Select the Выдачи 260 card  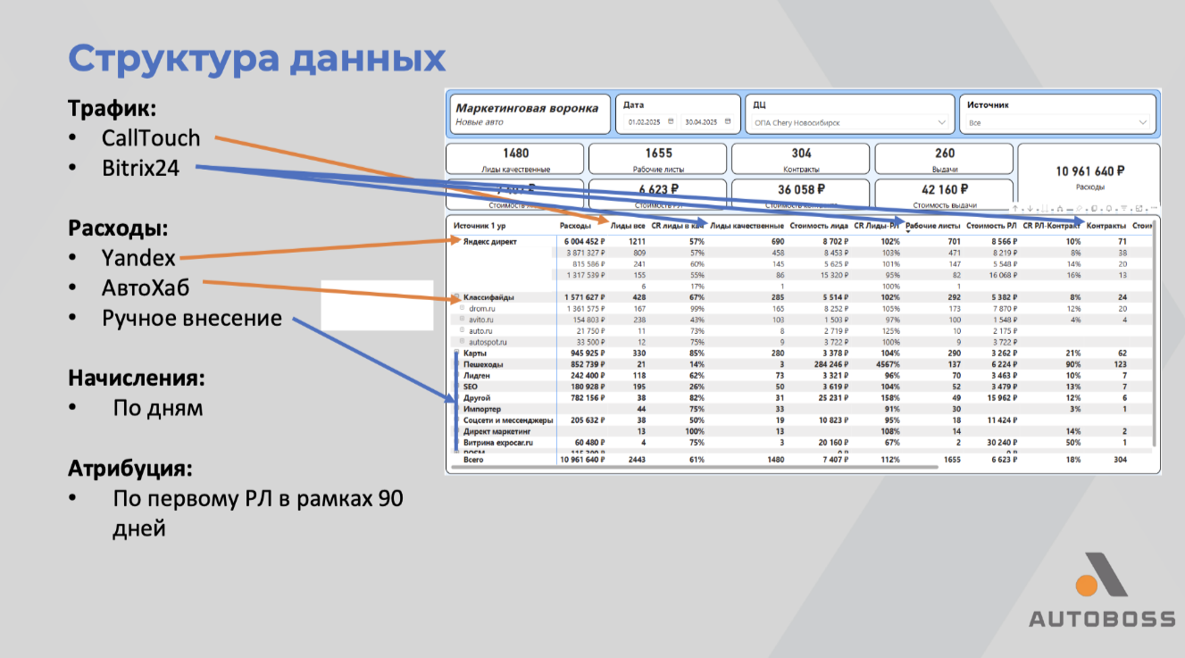(x=944, y=159)
